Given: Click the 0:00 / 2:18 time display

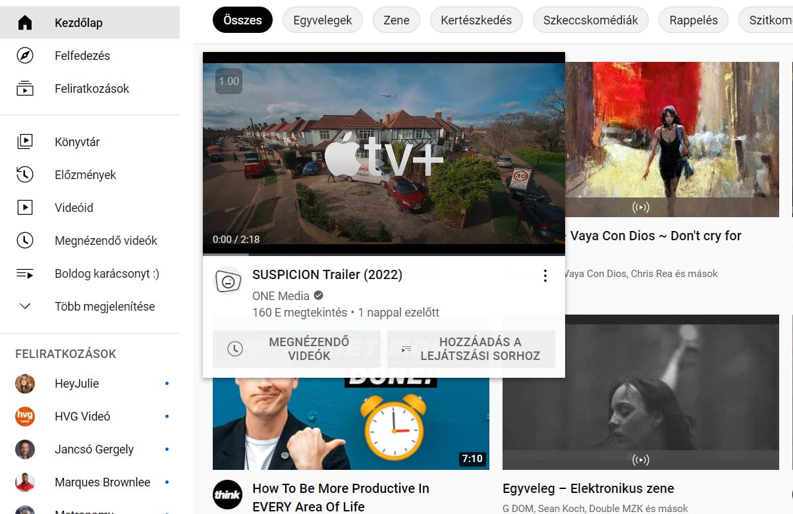Looking at the screenshot, I should [236, 240].
